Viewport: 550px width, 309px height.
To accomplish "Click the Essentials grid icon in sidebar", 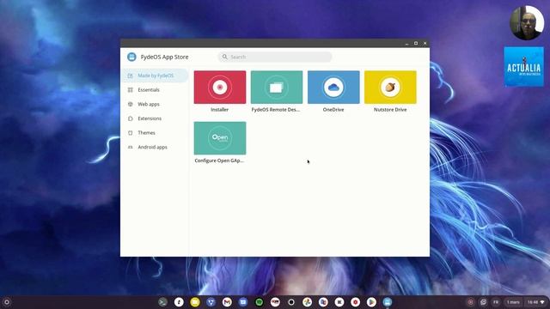I will 130,90.
